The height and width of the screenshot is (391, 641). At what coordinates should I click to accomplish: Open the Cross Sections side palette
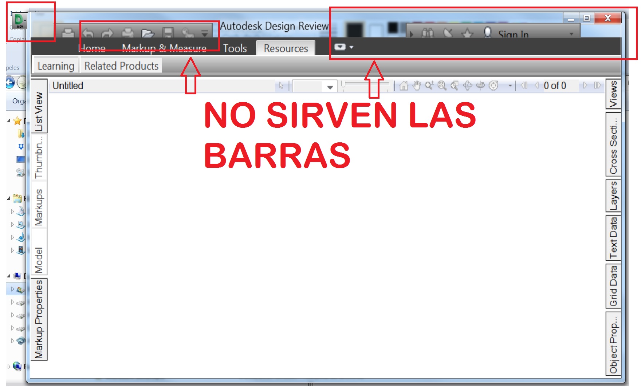click(613, 145)
